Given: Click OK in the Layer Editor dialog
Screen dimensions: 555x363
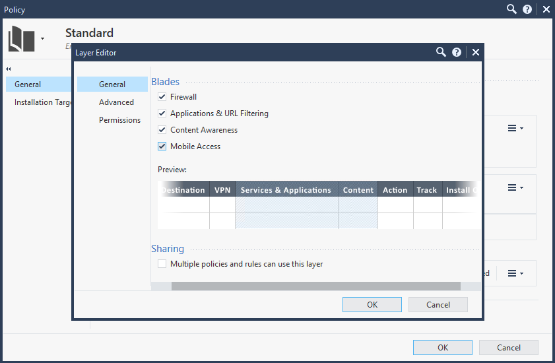Looking at the screenshot, I should pos(372,304).
